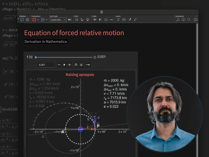The width and height of the screenshot is (209, 157).
Task: Click the second Code group icon
Action: tap(100, 20)
